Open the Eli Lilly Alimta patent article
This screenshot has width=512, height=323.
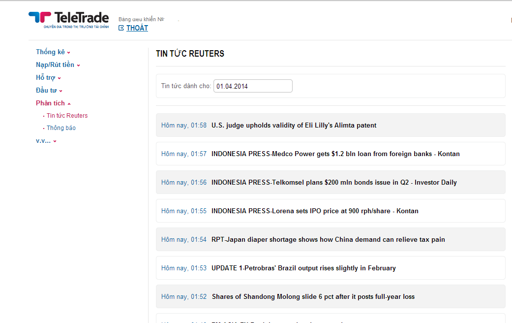294,126
